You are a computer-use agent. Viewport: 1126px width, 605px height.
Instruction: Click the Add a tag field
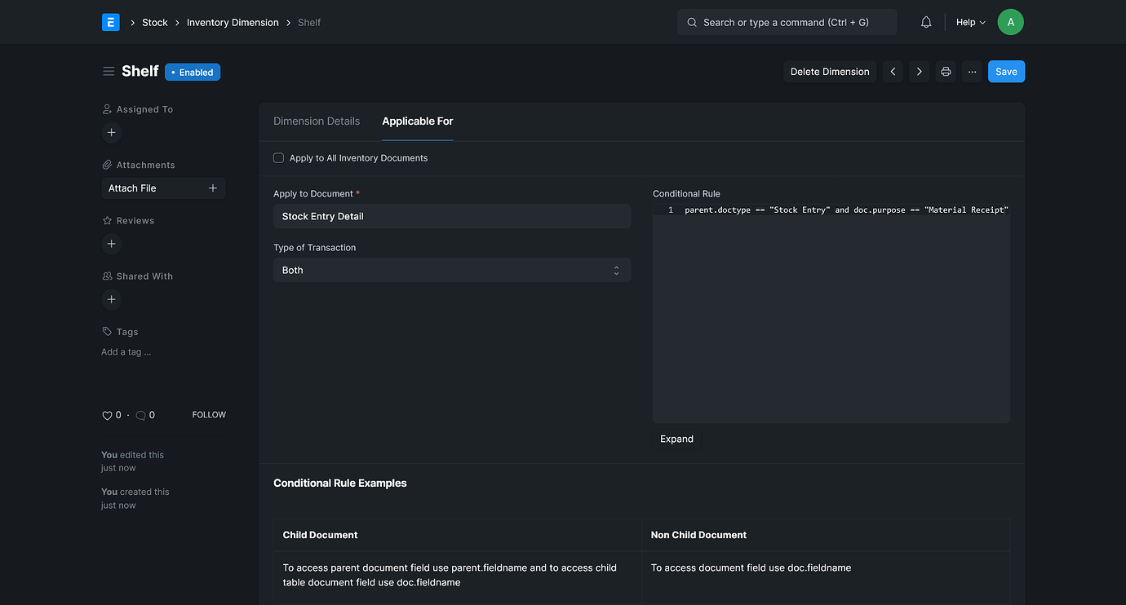pos(126,351)
